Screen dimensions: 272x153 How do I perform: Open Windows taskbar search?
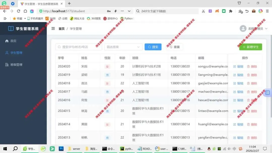[15, 149]
